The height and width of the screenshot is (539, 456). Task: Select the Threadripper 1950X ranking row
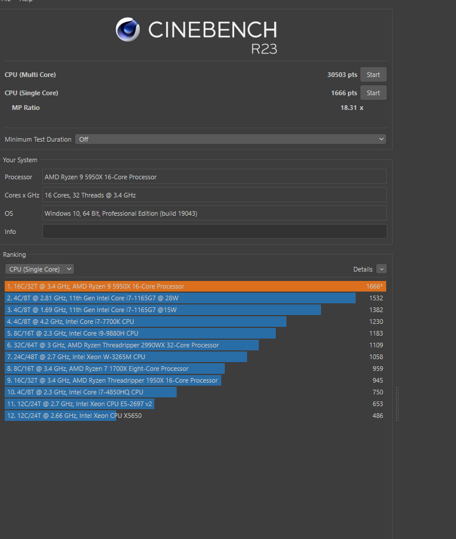pyautogui.click(x=195, y=380)
